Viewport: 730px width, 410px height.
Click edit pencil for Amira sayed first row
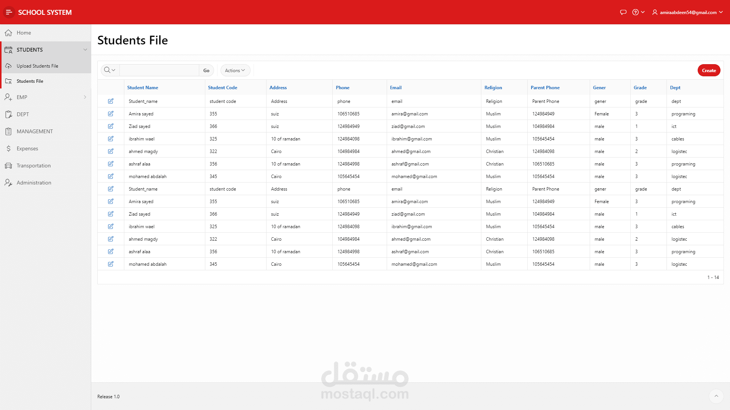[x=111, y=114]
